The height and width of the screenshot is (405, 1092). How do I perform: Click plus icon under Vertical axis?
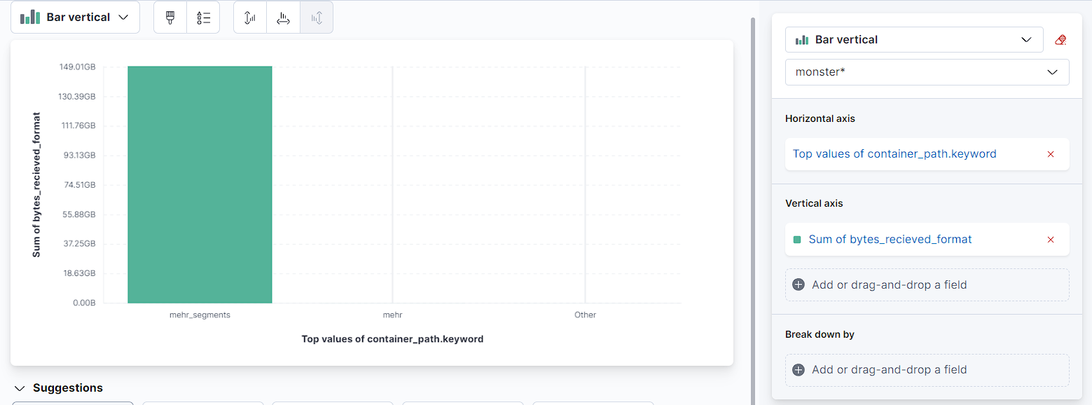tap(798, 284)
